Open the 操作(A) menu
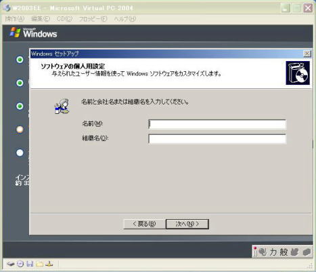 [15, 19]
